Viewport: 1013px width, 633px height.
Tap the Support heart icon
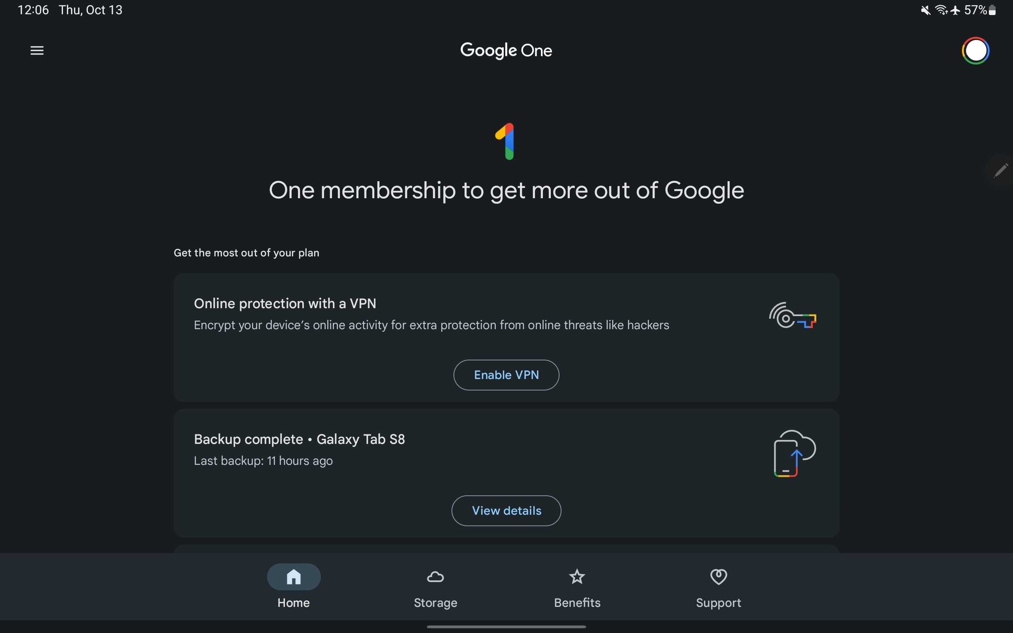click(718, 576)
